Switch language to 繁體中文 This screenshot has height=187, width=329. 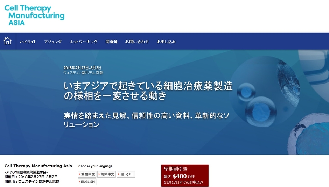[87, 174]
